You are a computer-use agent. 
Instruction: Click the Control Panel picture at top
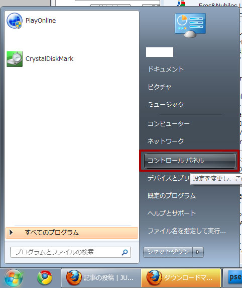point(190,25)
